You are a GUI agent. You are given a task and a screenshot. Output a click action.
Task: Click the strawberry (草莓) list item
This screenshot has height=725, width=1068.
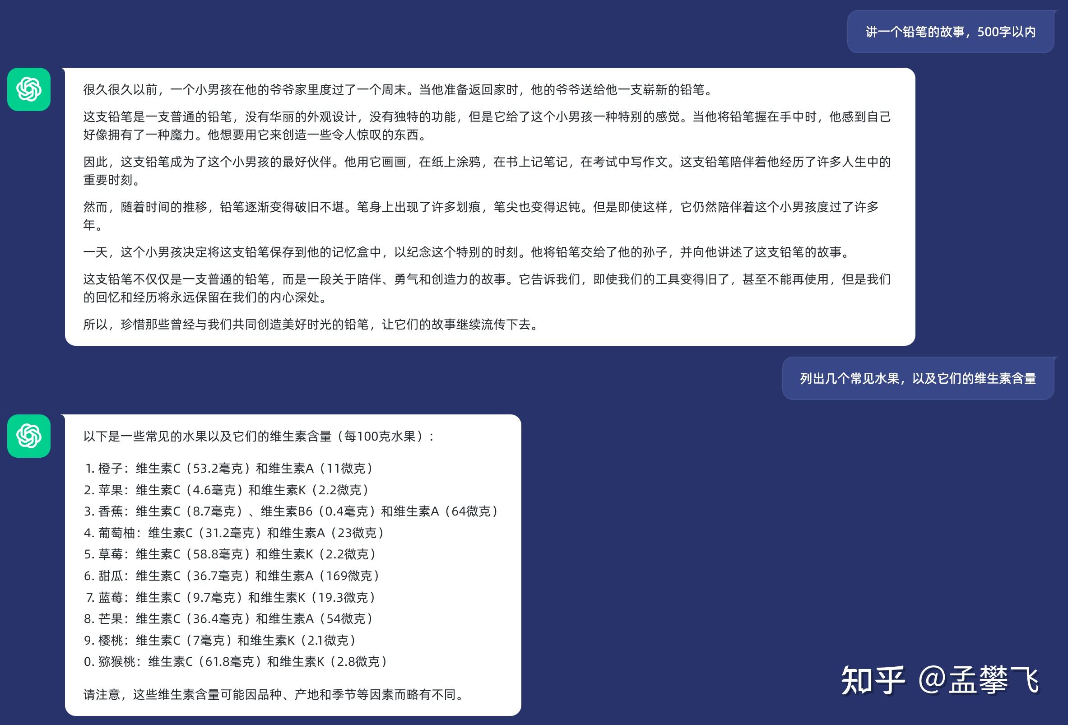point(231,554)
